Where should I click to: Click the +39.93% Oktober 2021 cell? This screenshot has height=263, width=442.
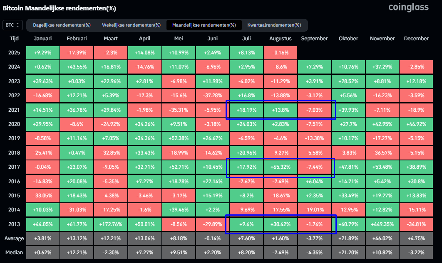[x=348, y=110]
